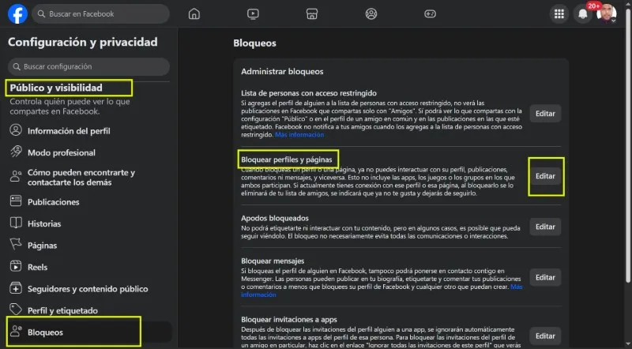
Task: Click the Bloqueos page title
Action: click(254, 43)
